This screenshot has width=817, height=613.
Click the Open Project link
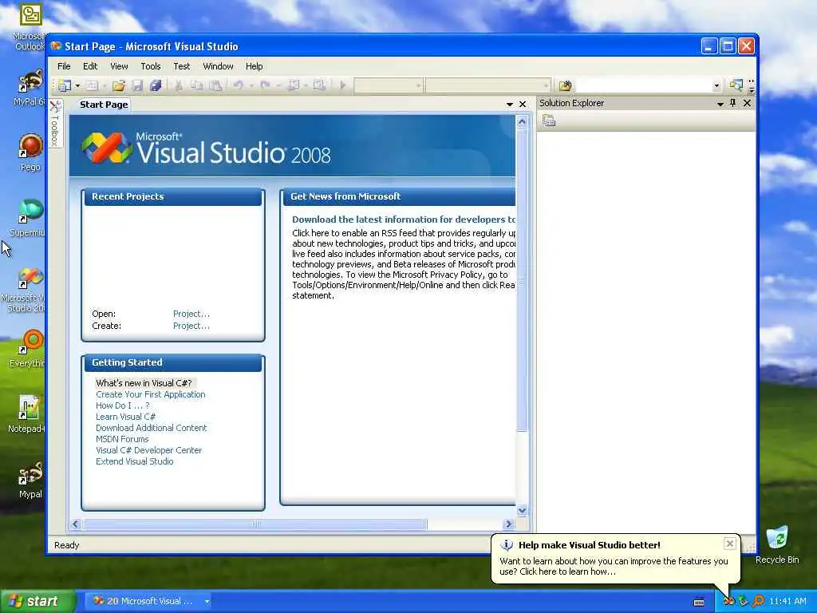click(191, 314)
